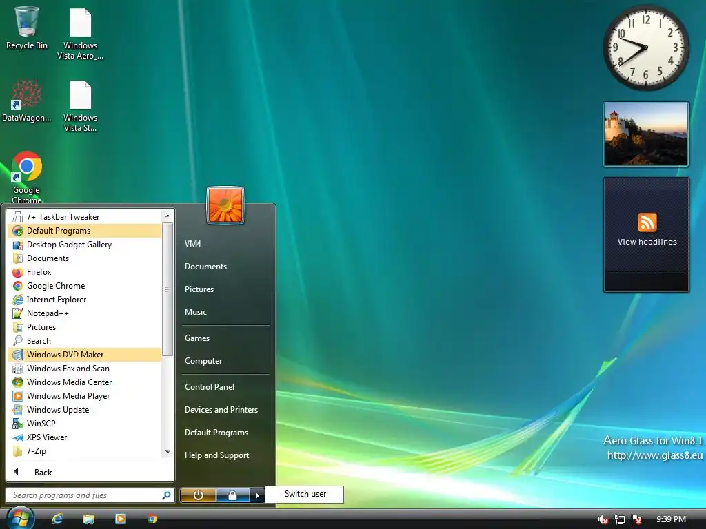Open Windows Explorer from the taskbar

pos(89,519)
